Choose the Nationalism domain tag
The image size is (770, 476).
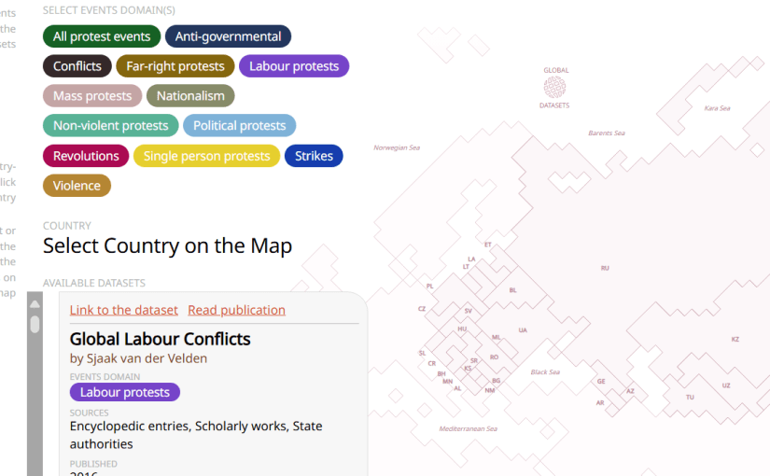[x=190, y=96]
